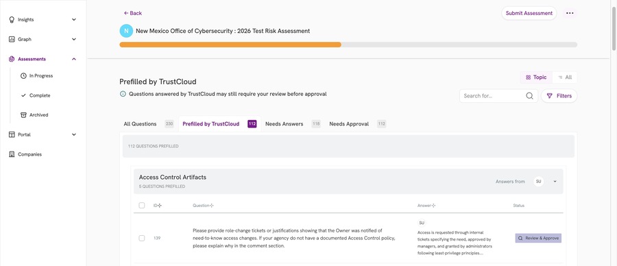The width and height of the screenshot is (617, 266).
Task: Open the Needs Approval tab
Action: click(x=357, y=124)
